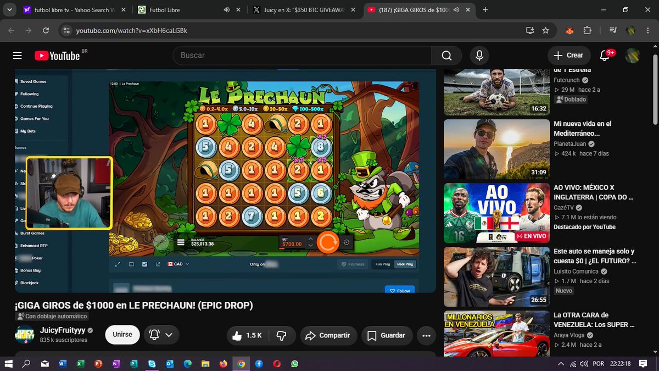Open more actions three-dot menu
Image resolution: width=659 pixels, height=371 pixels.
click(x=427, y=335)
